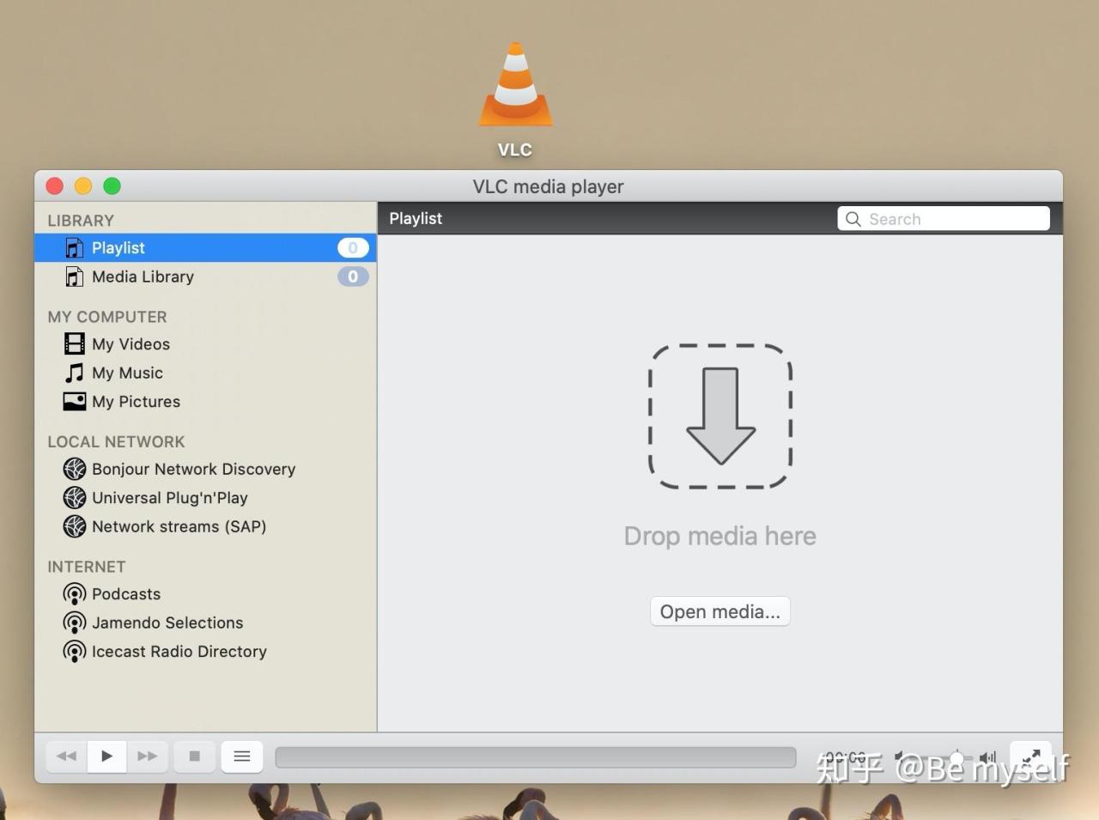The height and width of the screenshot is (820, 1099).
Task: Click the Network streams (SAP) globe icon
Action: tap(75, 526)
